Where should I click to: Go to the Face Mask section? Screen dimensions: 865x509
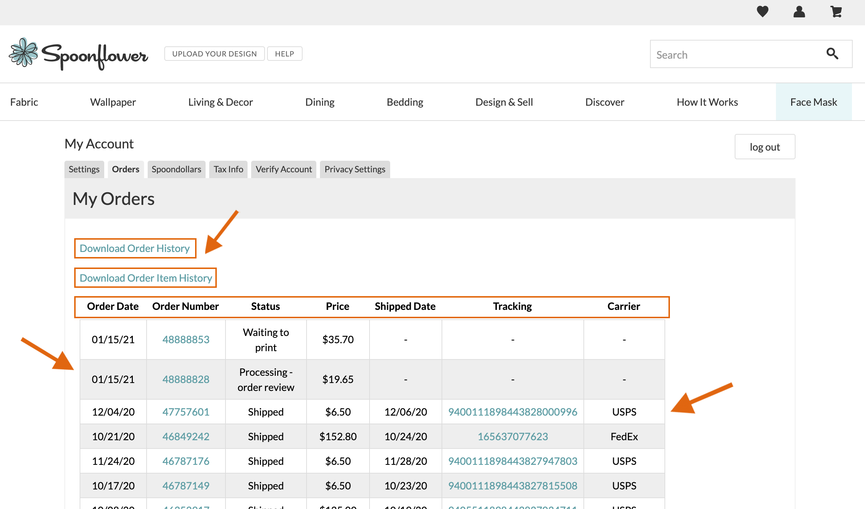[814, 102]
